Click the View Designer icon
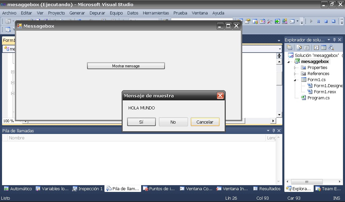 click(x=323, y=47)
